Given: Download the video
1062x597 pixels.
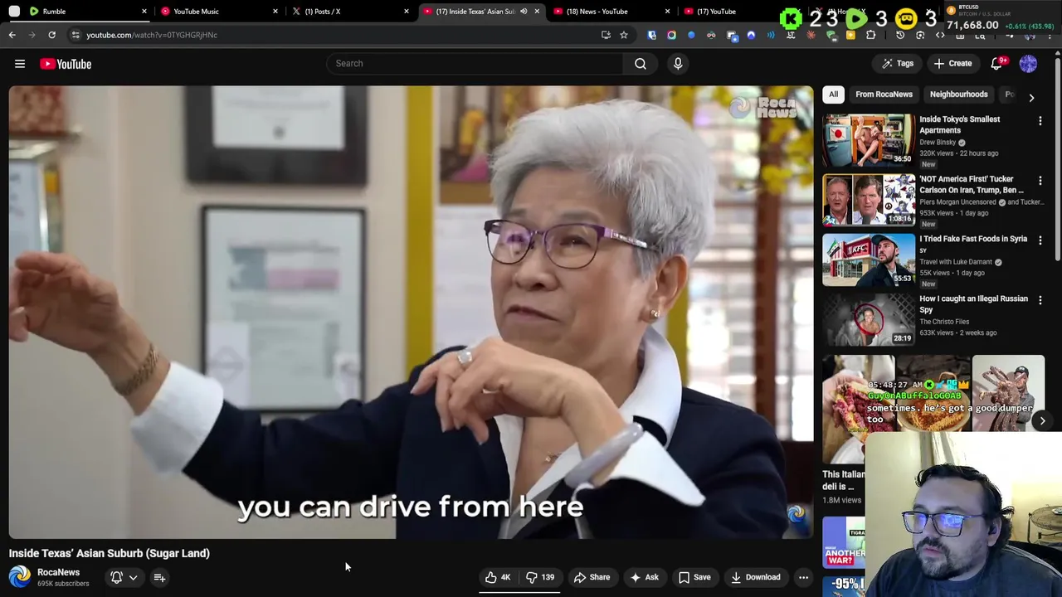Looking at the screenshot, I should pyautogui.click(x=755, y=577).
